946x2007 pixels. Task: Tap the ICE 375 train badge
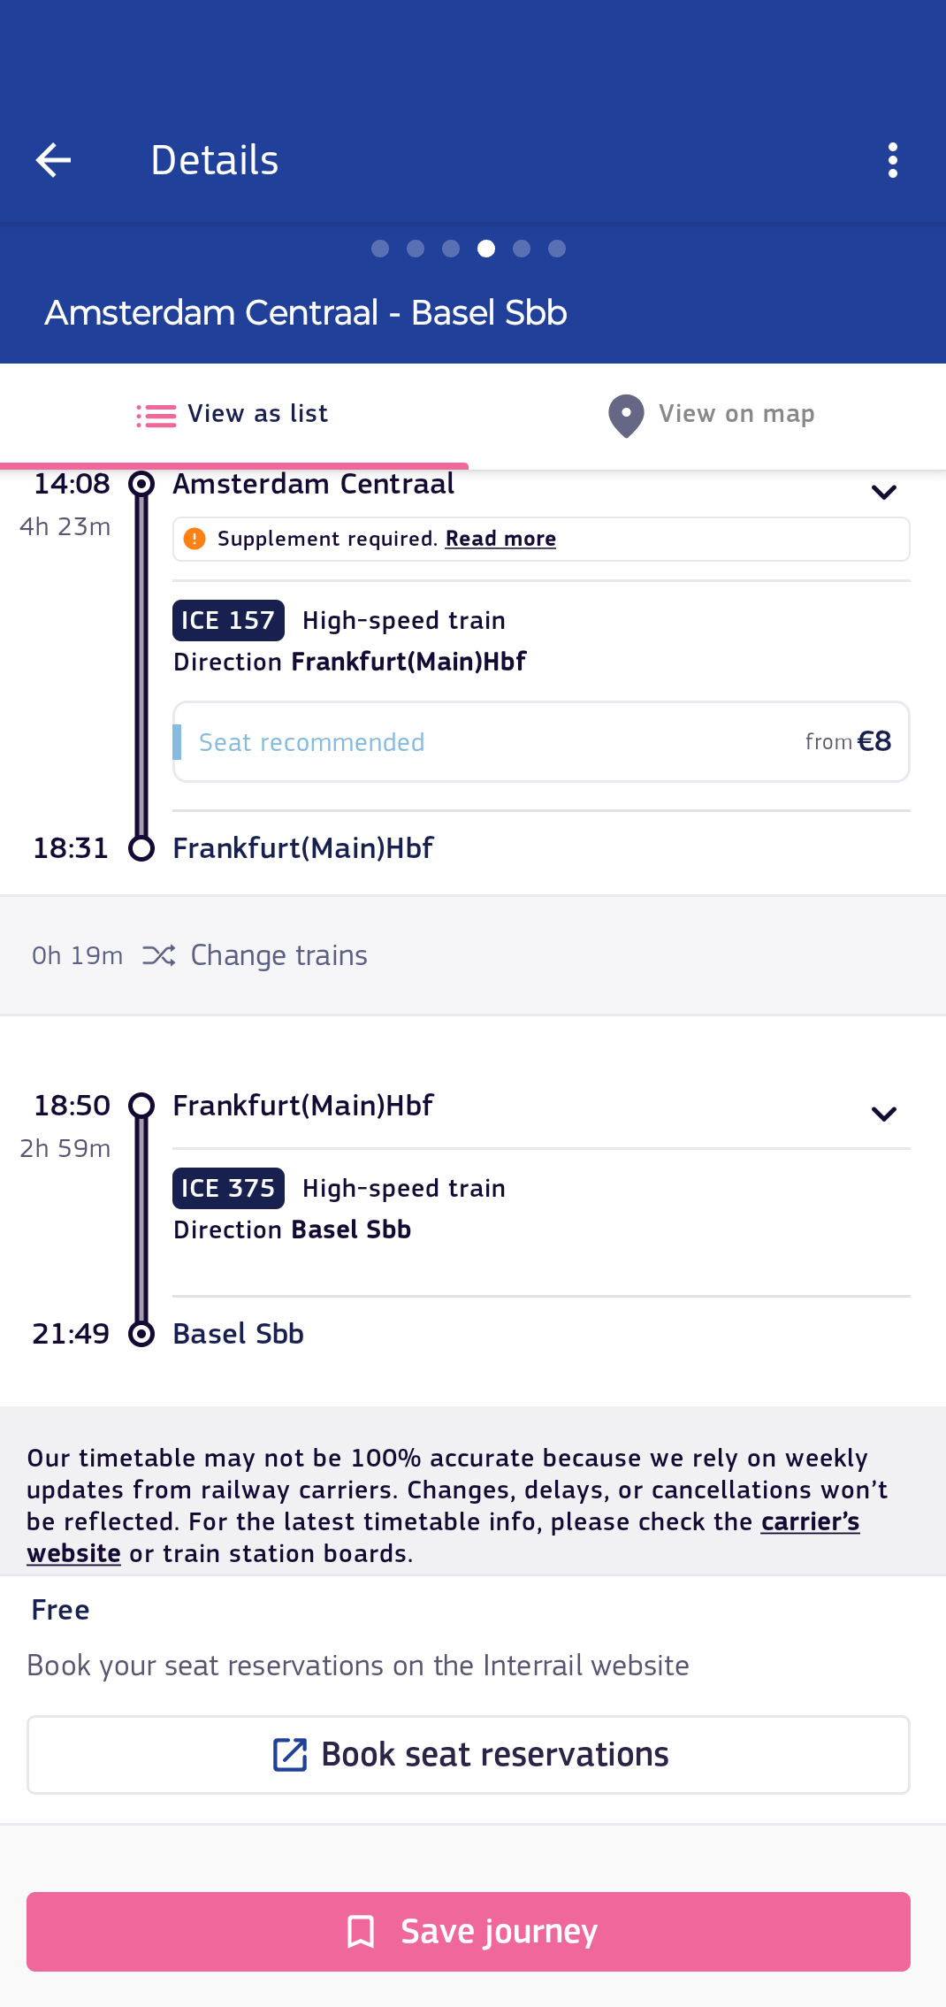coord(228,1188)
